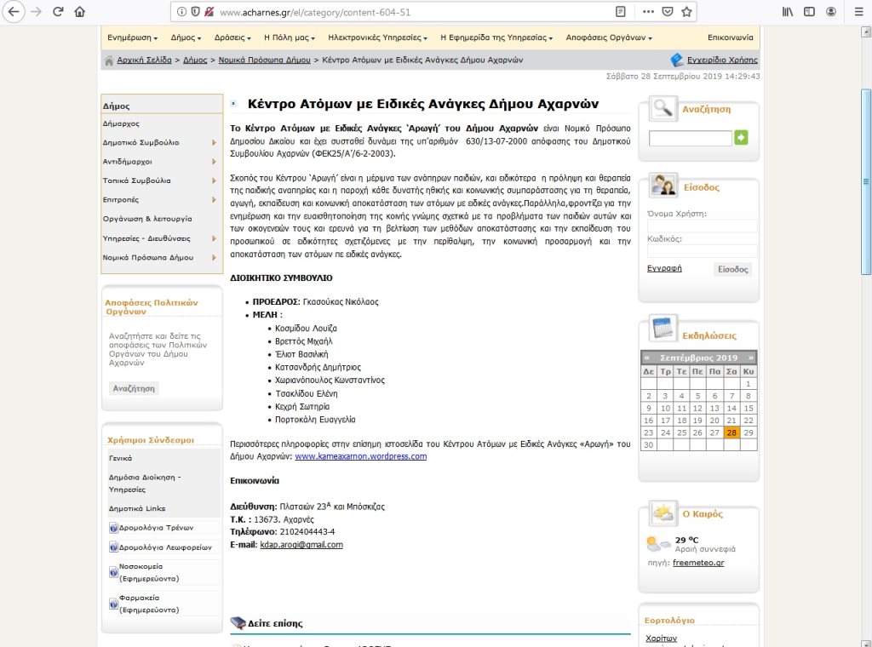Go to next month in events calendar
This screenshot has height=647, width=872.
tap(749, 358)
